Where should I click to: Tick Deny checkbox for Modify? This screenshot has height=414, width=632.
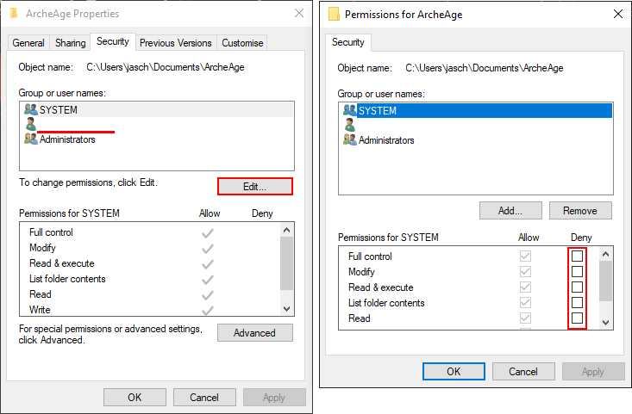pos(577,272)
